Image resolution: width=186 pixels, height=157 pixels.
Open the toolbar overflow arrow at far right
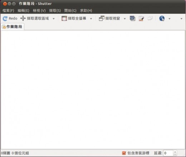point(181,19)
